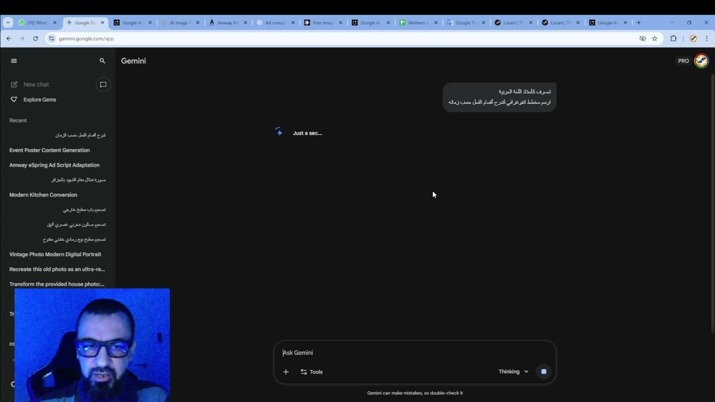
Task: Click the crossed-eye tracking protection icon
Action: click(x=642, y=39)
